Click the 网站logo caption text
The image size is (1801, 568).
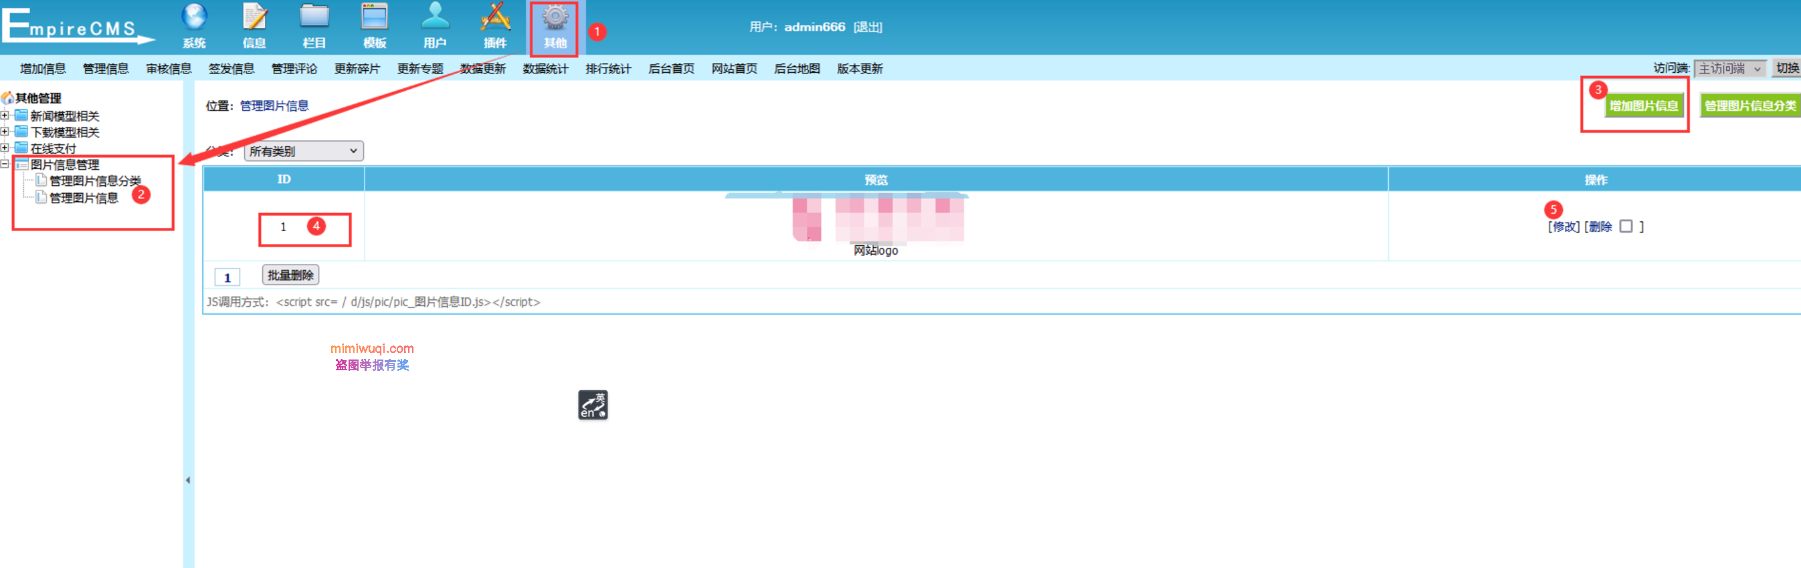(875, 250)
